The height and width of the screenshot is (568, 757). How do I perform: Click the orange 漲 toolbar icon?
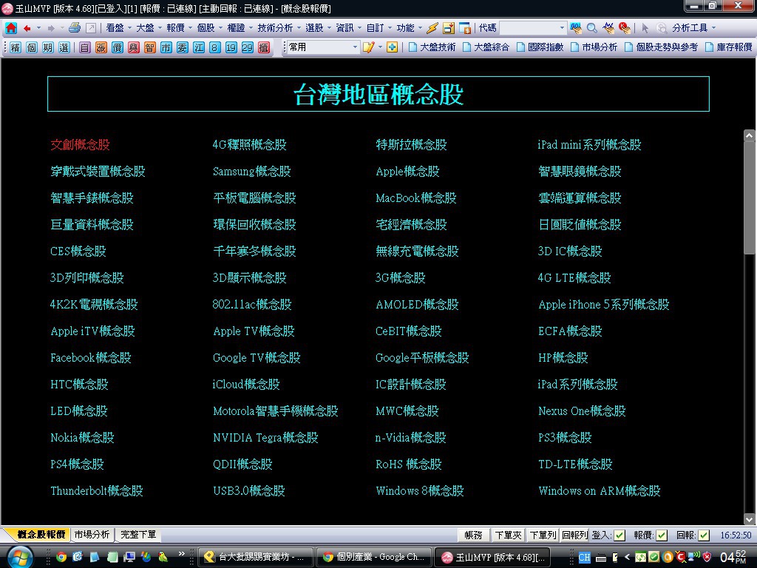point(101,47)
